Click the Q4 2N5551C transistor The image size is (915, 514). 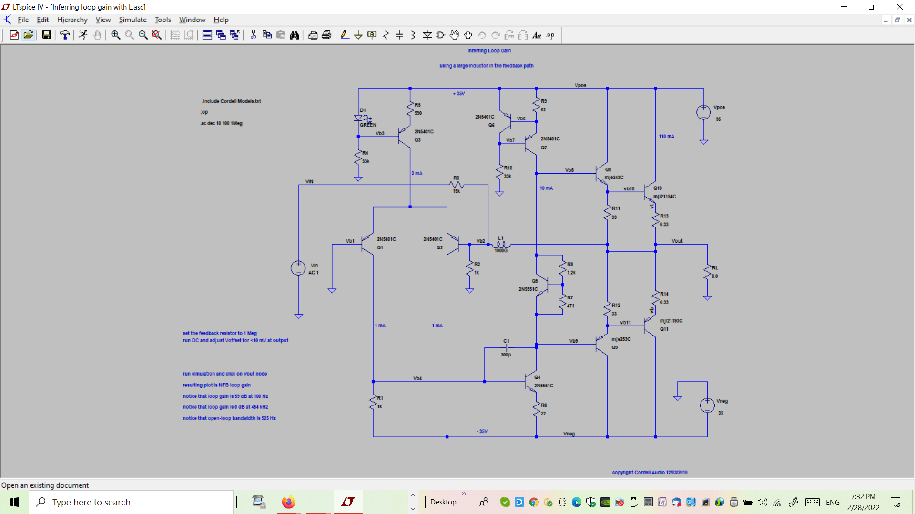[530, 382]
